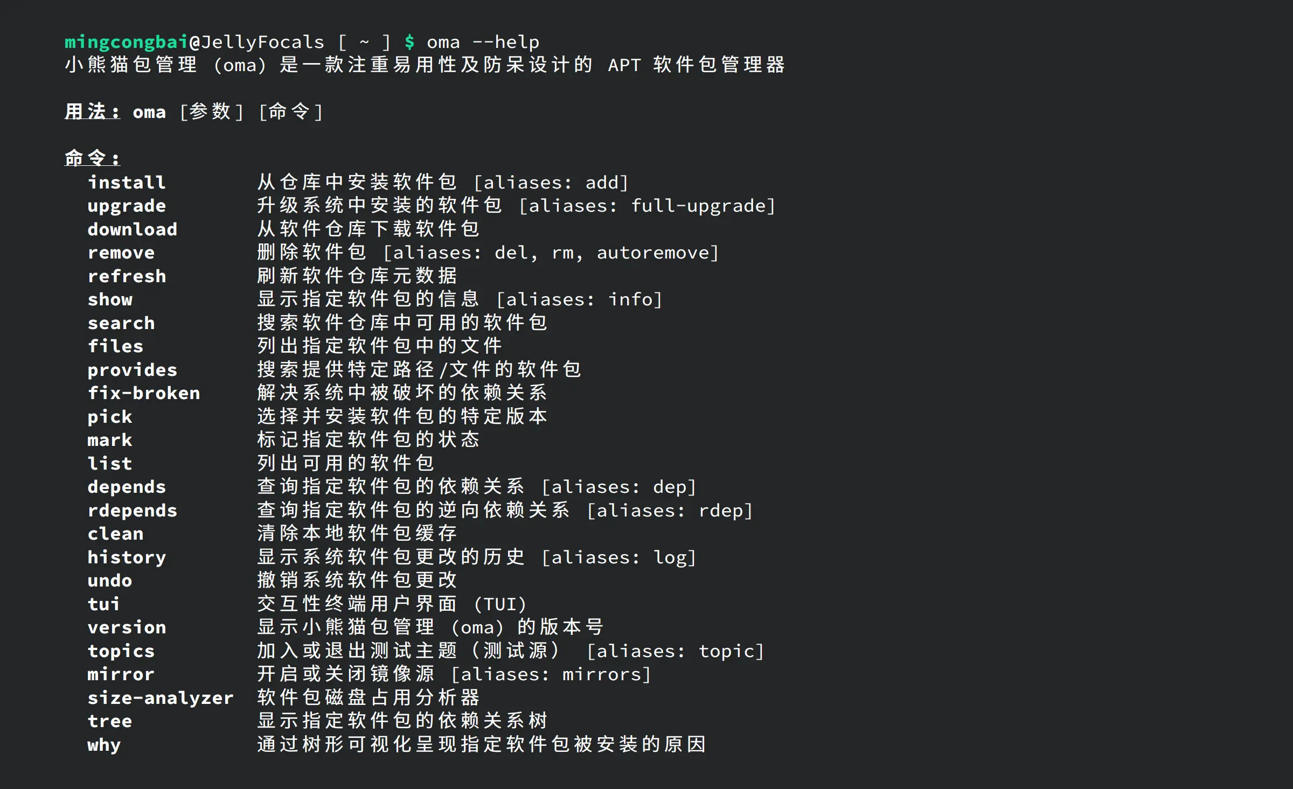Click the 'rdepends' command name
This screenshot has width=1293, height=789.
point(133,511)
